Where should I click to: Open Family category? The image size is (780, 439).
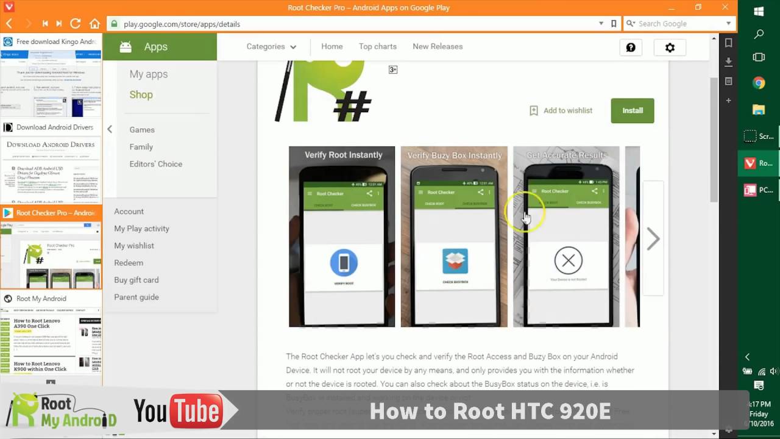[x=141, y=146]
